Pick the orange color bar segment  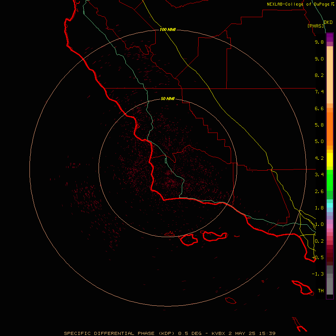330,128
